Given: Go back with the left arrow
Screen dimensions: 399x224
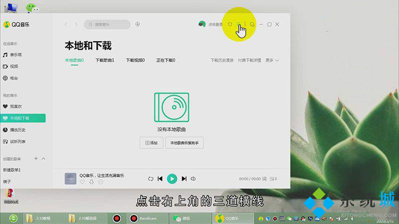Looking at the screenshot, I should [66, 24].
